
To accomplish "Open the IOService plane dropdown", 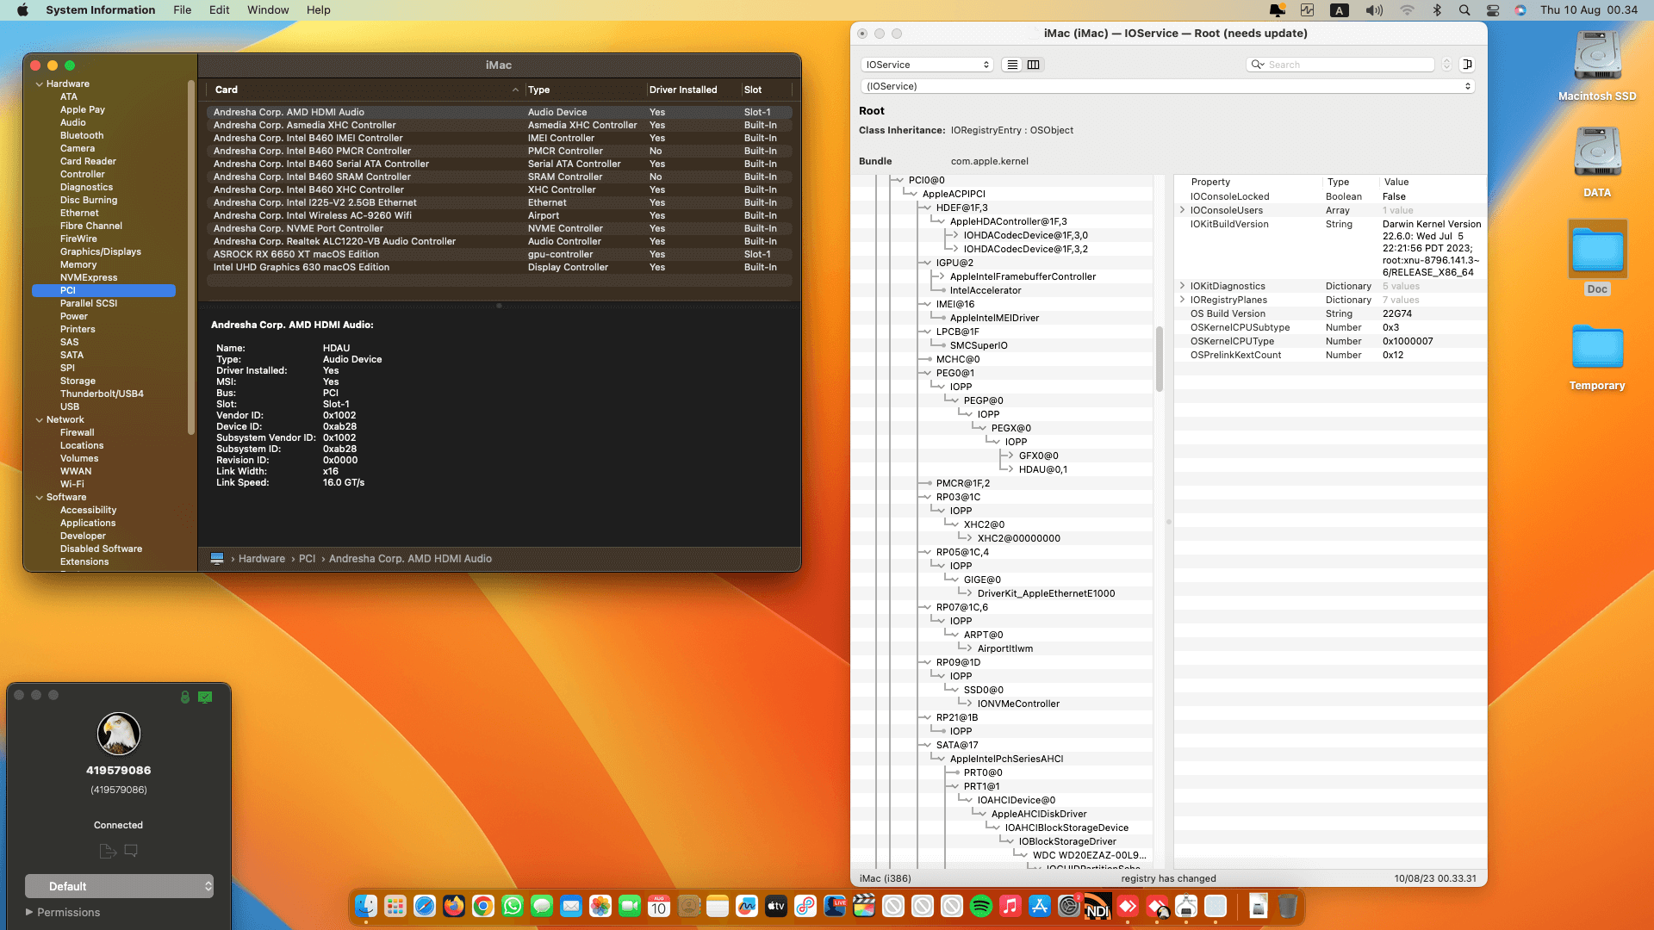I will [x=927, y=65].
